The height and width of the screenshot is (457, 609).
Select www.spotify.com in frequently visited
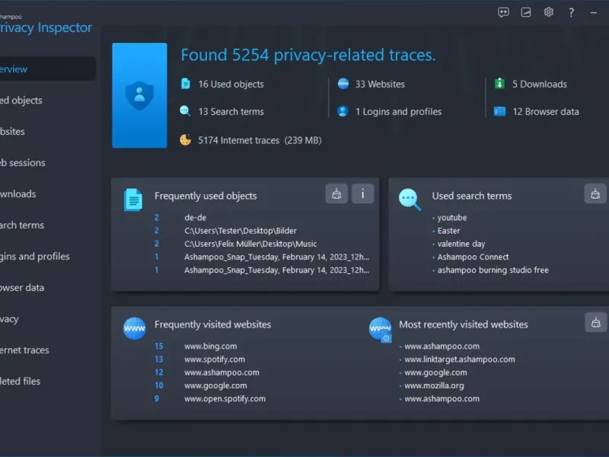click(215, 359)
